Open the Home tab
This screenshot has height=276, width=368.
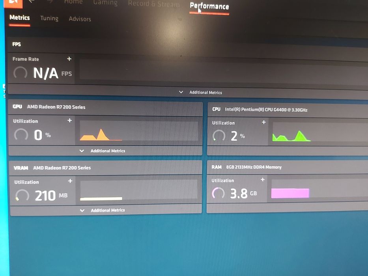[x=73, y=2]
